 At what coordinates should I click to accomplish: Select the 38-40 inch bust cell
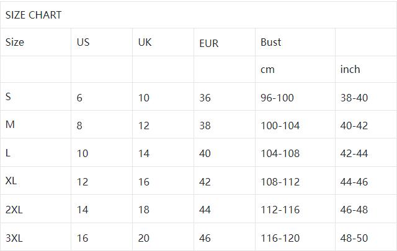click(x=354, y=98)
